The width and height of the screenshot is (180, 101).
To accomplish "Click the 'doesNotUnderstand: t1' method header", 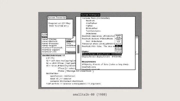I will coord(53,56).
